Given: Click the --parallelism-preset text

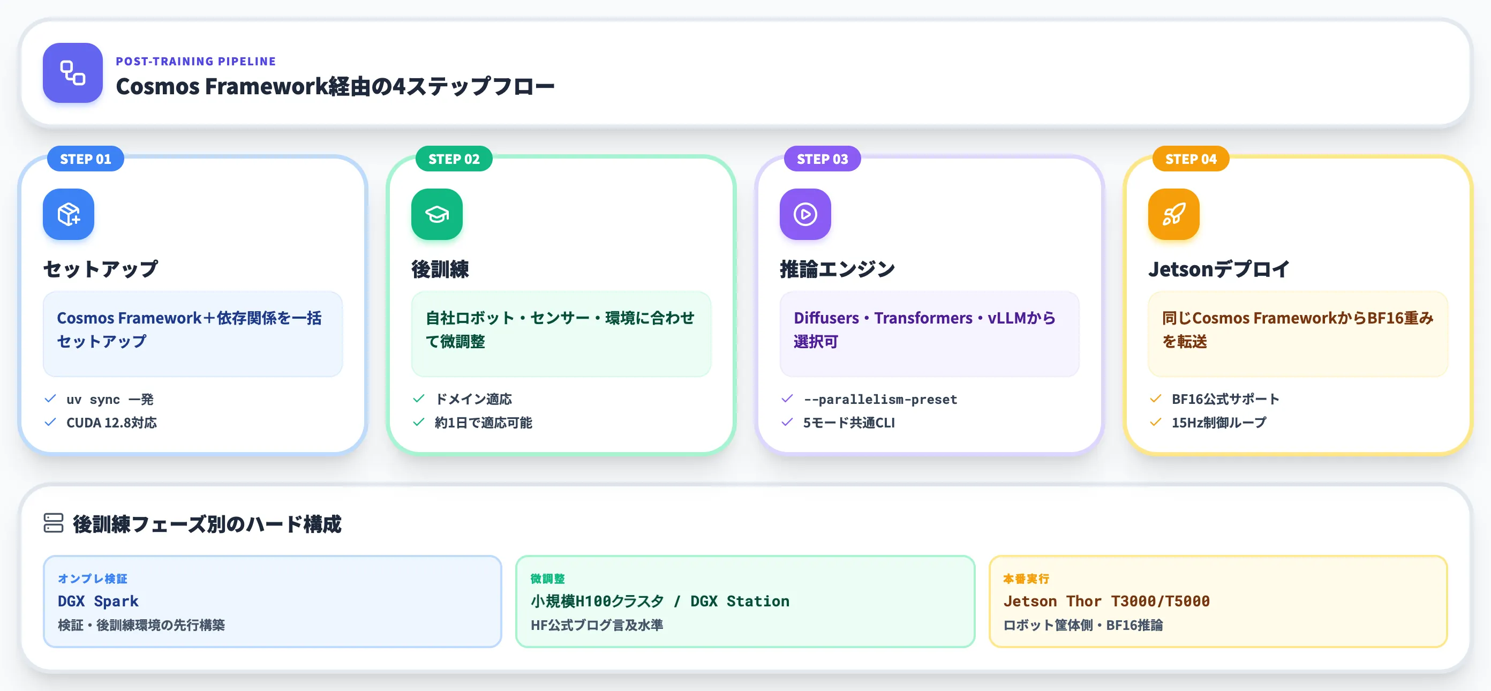Looking at the screenshot, I should [x=880, y=399].
